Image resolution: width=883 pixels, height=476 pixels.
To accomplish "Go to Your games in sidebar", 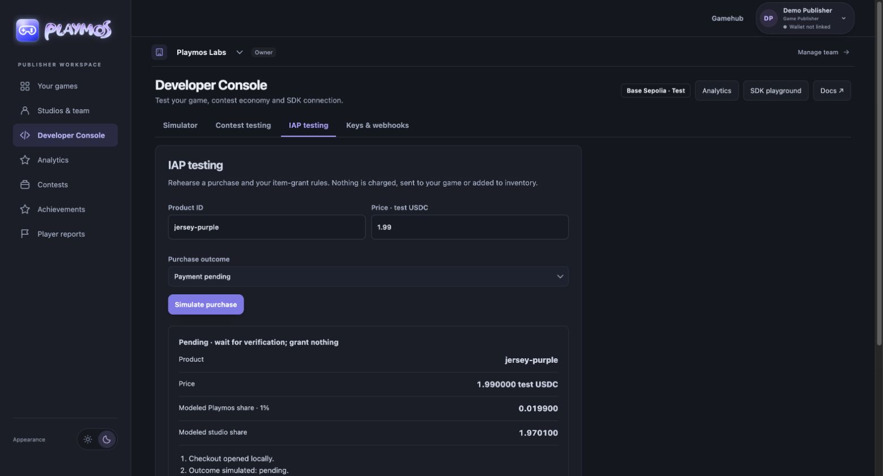I will (x=65, y=86).
